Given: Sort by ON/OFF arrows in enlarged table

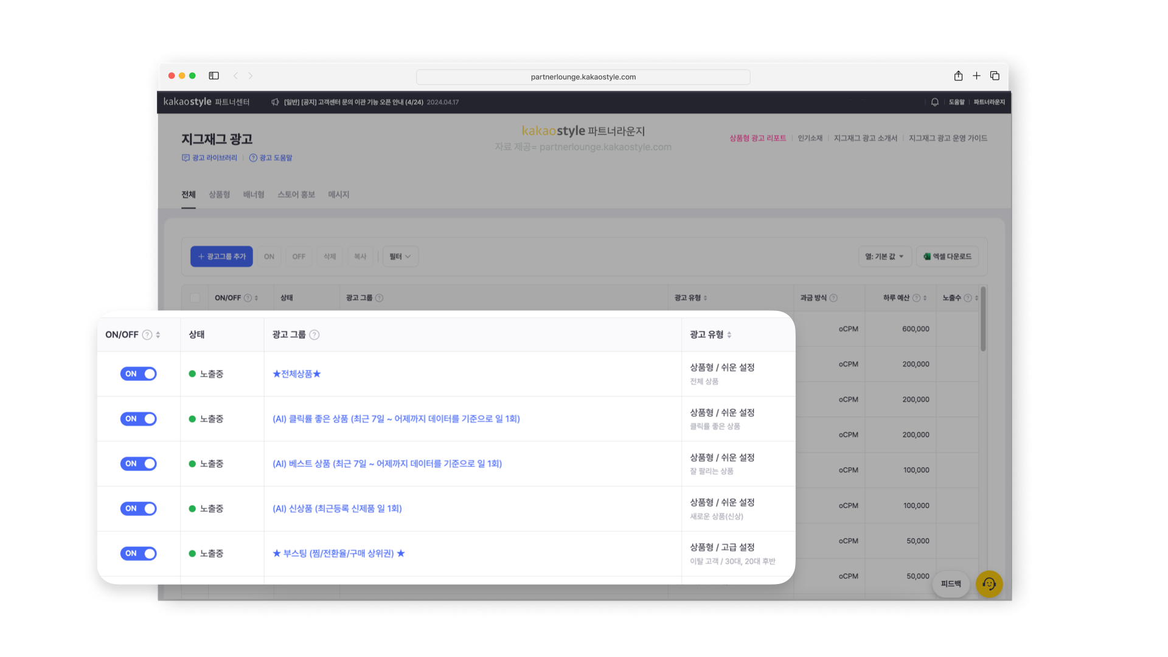Looking at the screenshot, I should 158,335.
